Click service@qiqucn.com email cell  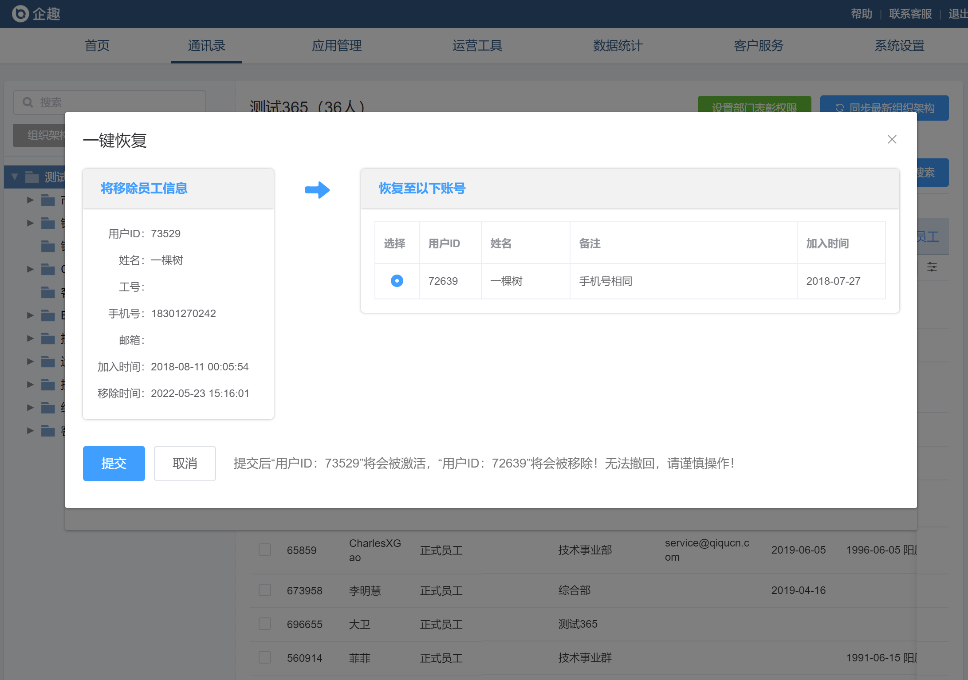(x=707, y=550)
